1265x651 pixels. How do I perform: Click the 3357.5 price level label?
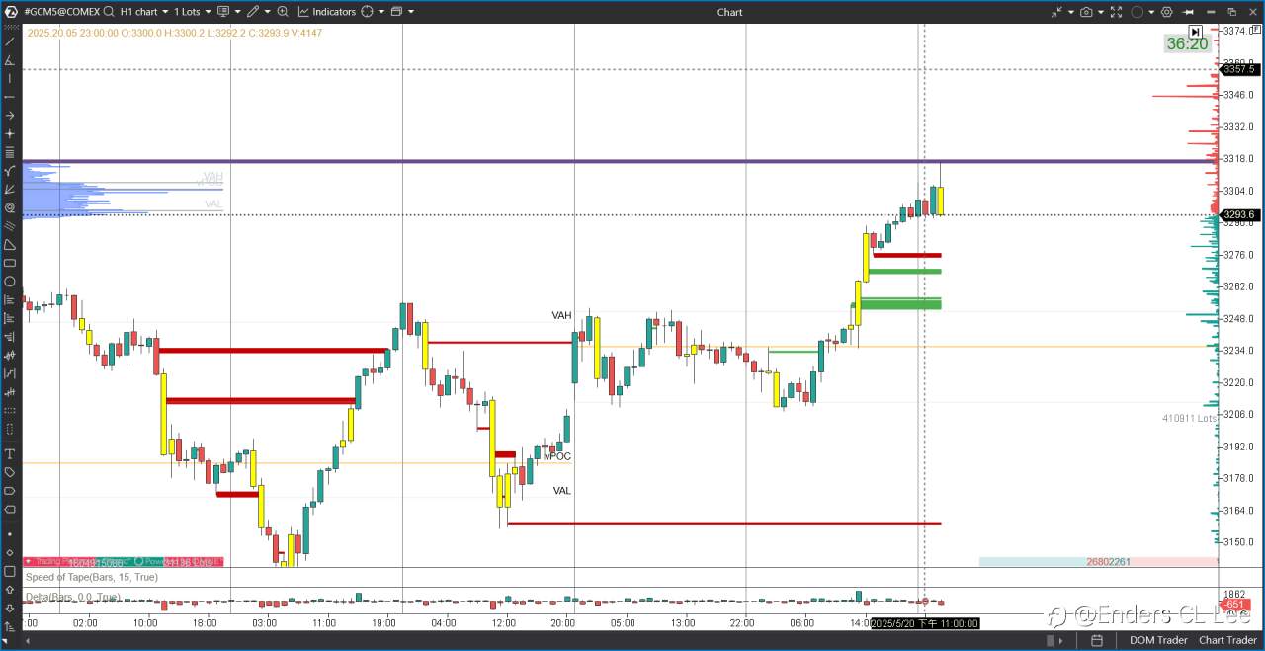[x=1238, y=69]
